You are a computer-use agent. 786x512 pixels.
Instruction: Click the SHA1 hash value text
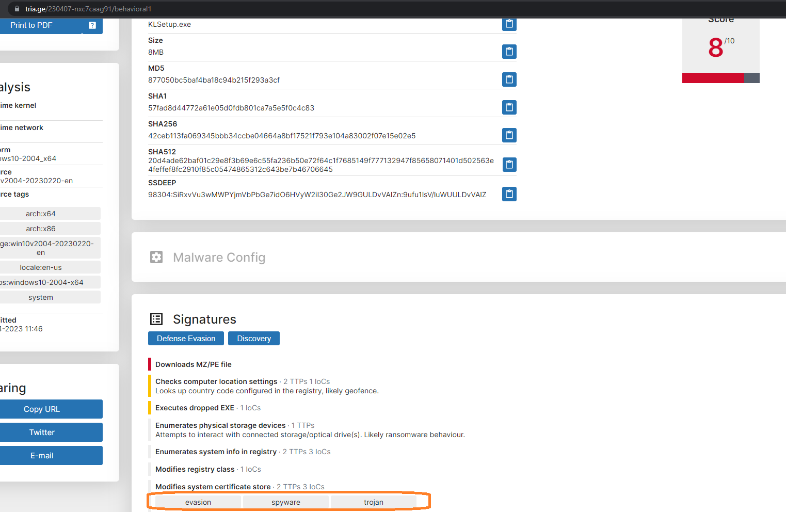point(231,108)
